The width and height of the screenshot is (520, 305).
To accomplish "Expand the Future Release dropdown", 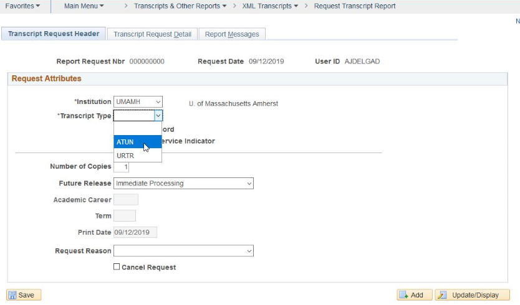I will tap(183, 184).
